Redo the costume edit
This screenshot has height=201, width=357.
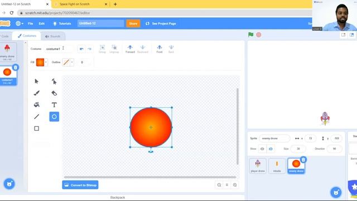[89, 49]
